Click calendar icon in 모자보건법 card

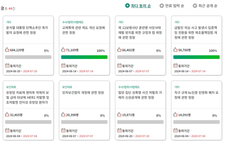coord(63,131)
